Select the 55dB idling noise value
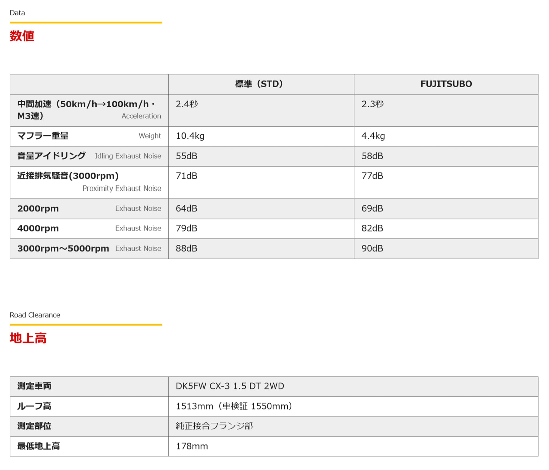The height and width of the screenshot is (470, 549). point(186,156)
